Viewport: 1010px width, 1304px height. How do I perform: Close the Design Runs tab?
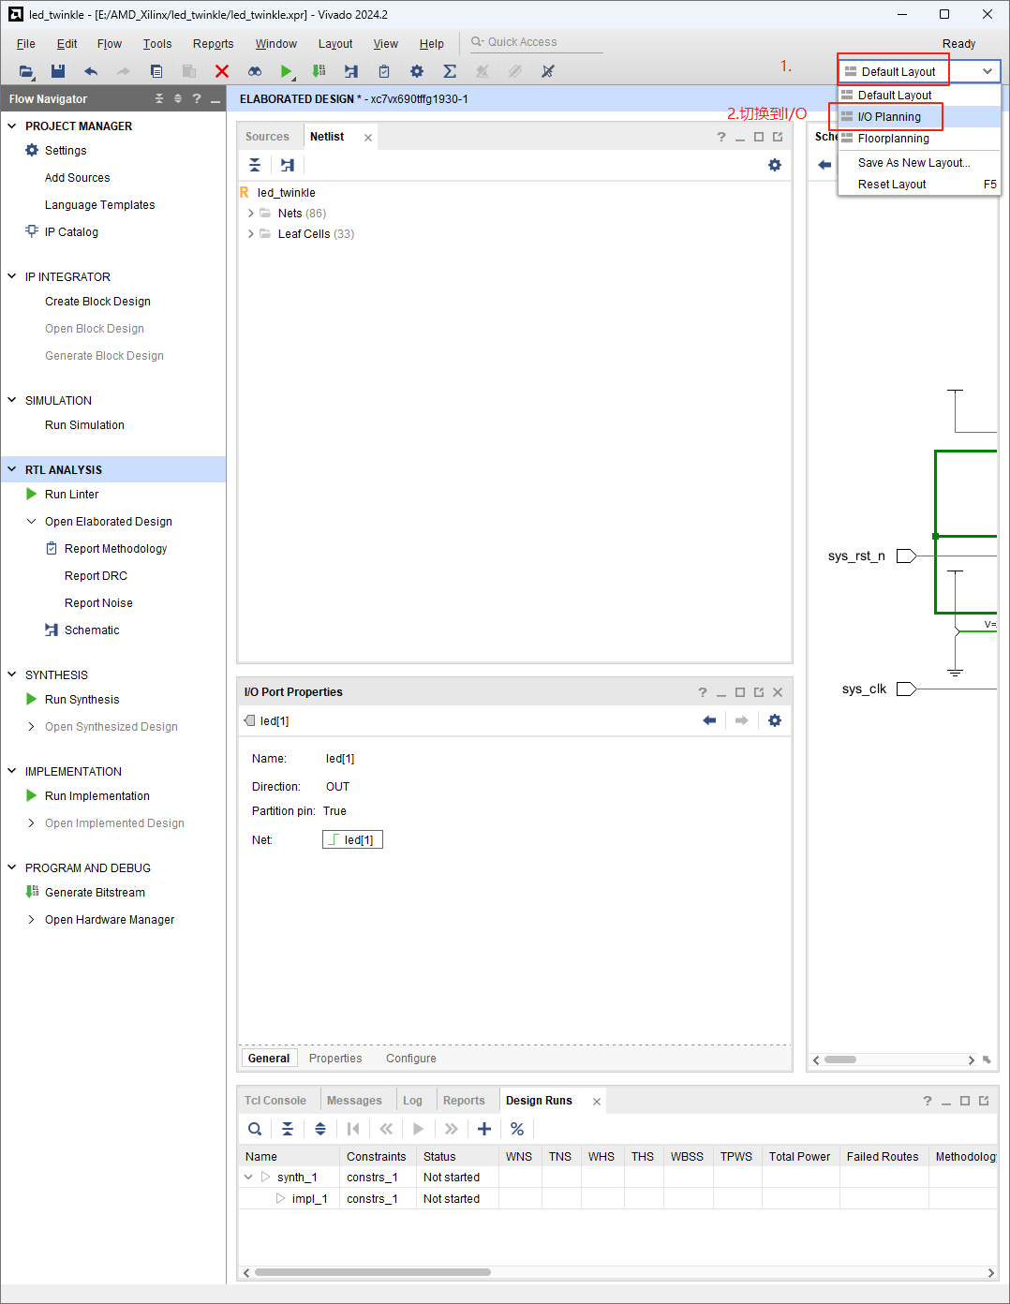pos(597,1102)
